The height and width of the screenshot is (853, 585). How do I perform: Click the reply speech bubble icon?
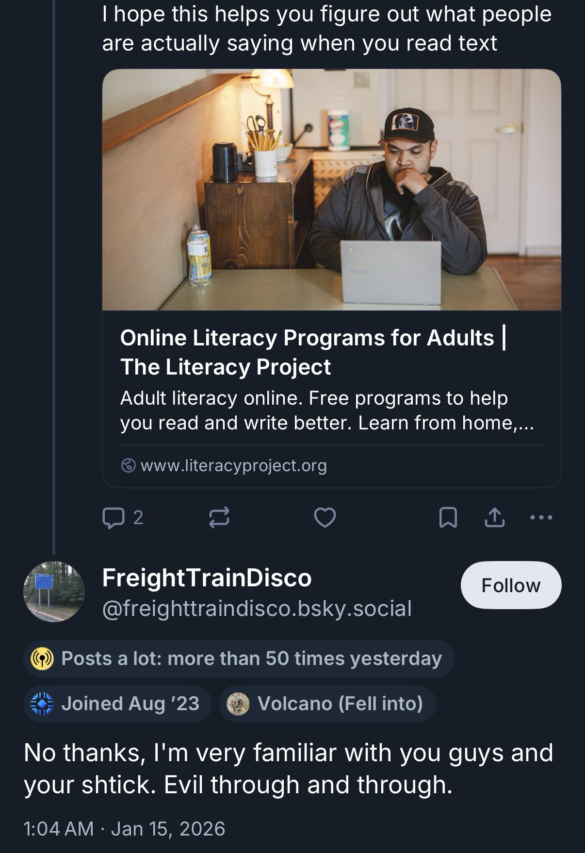coord(113,517)
